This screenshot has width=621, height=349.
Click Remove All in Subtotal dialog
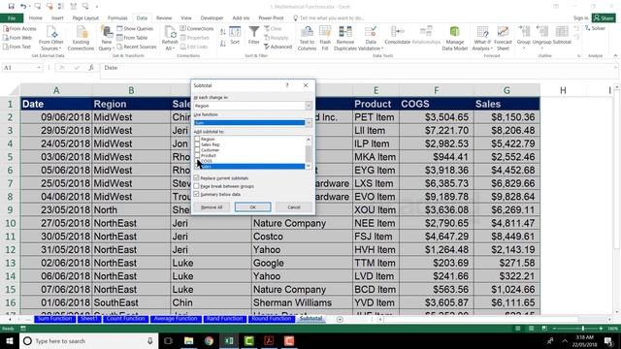point(212,206)
